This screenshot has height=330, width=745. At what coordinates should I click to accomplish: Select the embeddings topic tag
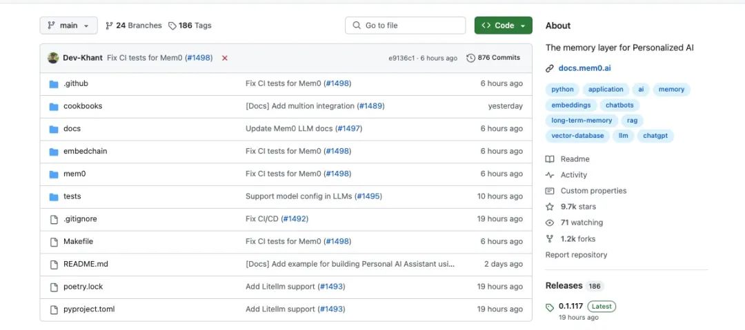[x=571, y=105]
